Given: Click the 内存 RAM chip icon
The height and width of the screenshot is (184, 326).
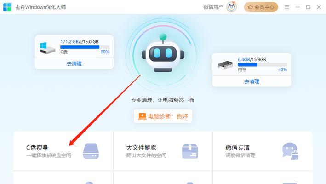Looking at the screenshot, I should (225, 65).
